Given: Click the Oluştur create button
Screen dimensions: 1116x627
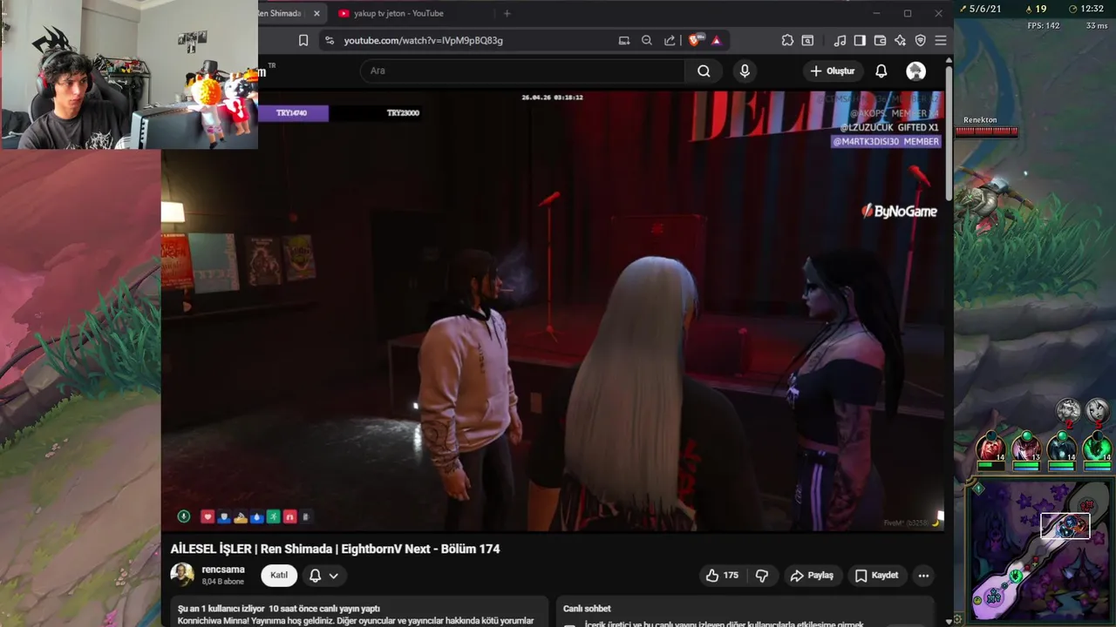Looking at the screenshot, I should pos(833,71).
